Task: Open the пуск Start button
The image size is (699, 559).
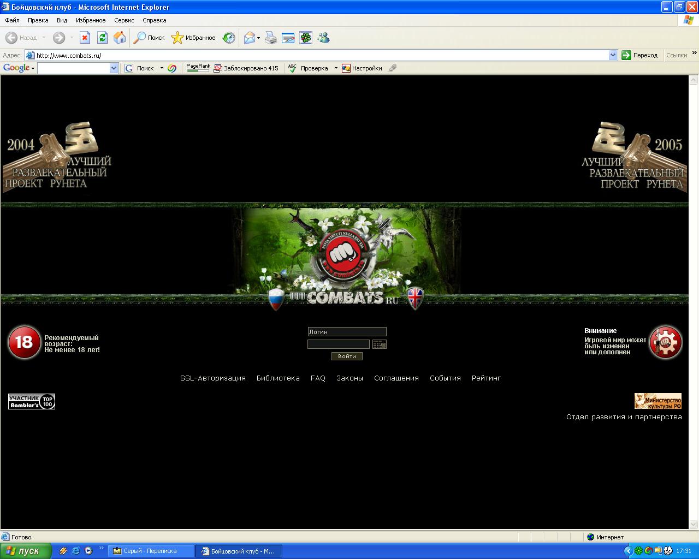Action: coord(26,551)
